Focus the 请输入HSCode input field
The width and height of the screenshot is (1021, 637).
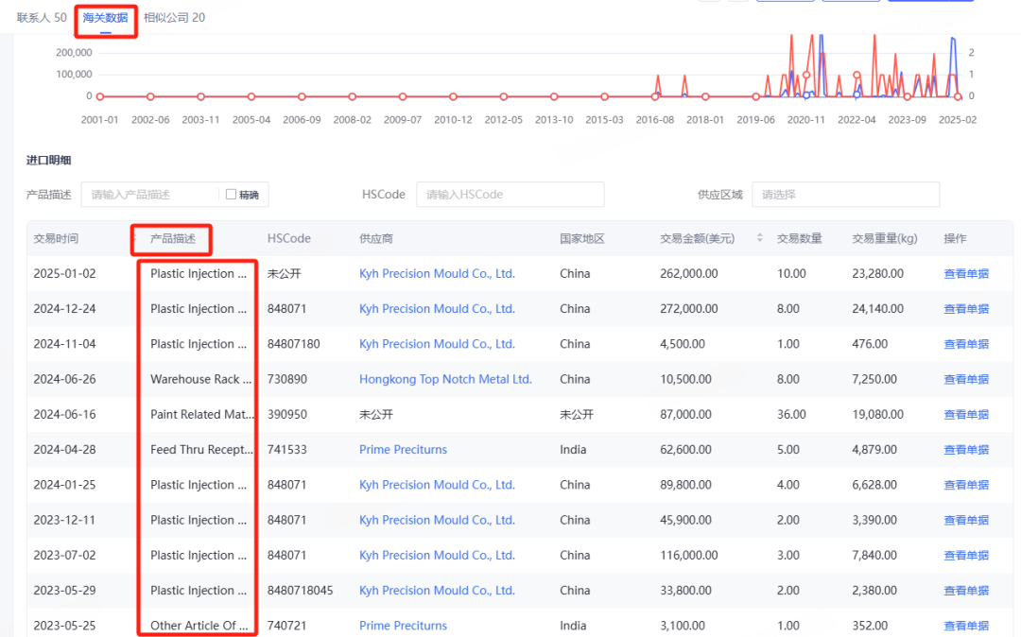(x=510, y=194)
